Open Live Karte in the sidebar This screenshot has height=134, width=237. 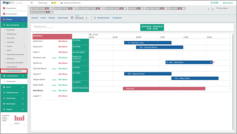10,42
